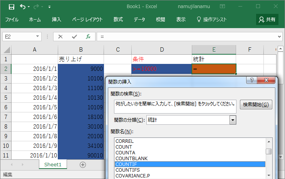Click cell with value 90010
Screen dimensions: 285x179
81,156
